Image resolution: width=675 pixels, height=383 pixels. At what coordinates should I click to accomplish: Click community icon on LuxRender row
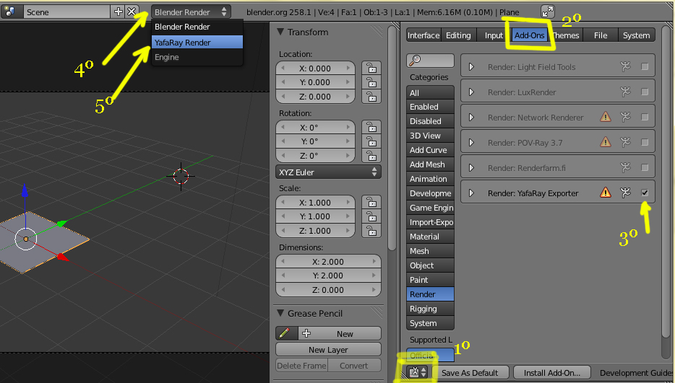click(625, 92)
